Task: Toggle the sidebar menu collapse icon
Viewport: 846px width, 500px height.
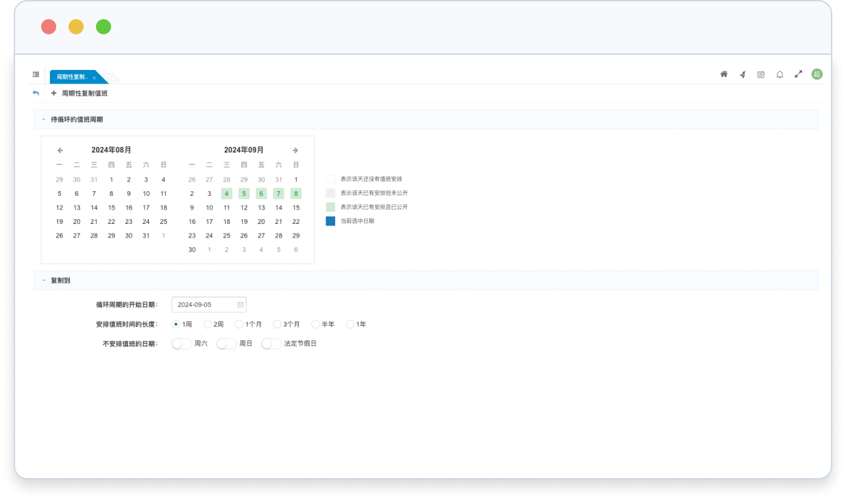Action: [x=36, y=74]
